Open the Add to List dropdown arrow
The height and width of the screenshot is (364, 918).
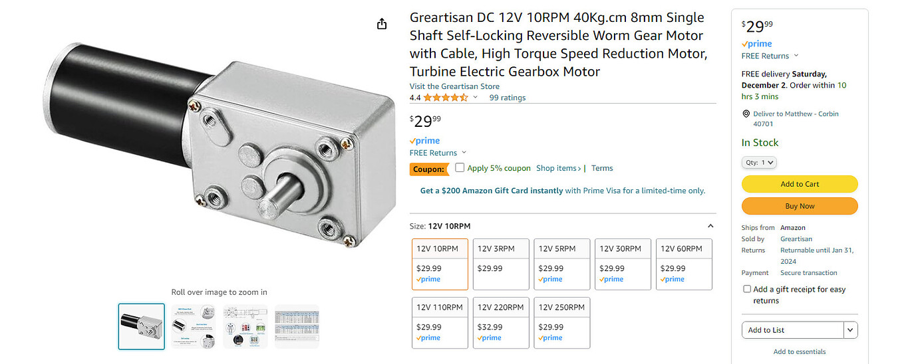tap(849, 330)
